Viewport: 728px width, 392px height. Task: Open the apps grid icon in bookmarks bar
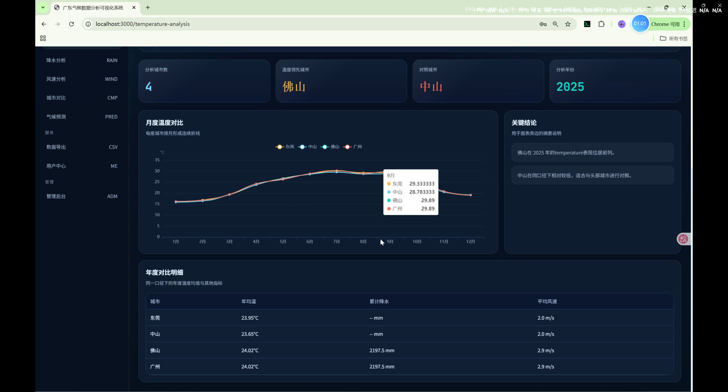coord(43,38)
